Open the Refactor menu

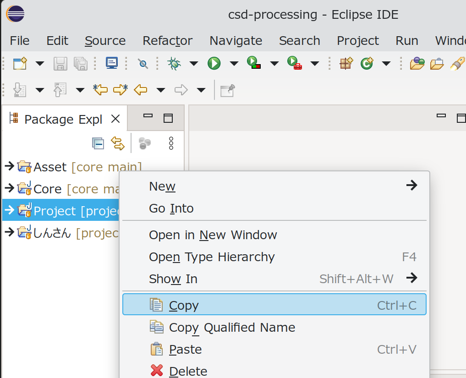click(167, 41)
